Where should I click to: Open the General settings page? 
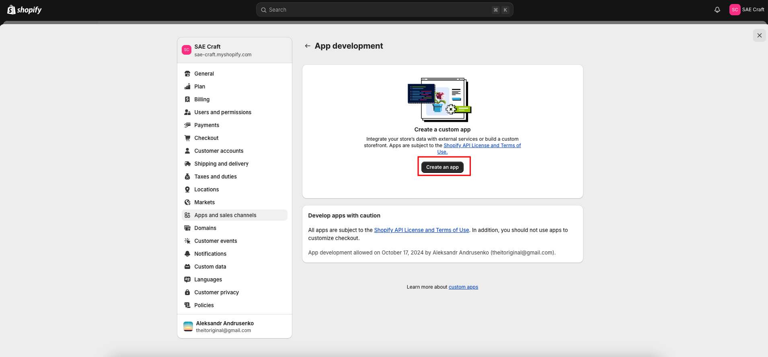(234, 74)
